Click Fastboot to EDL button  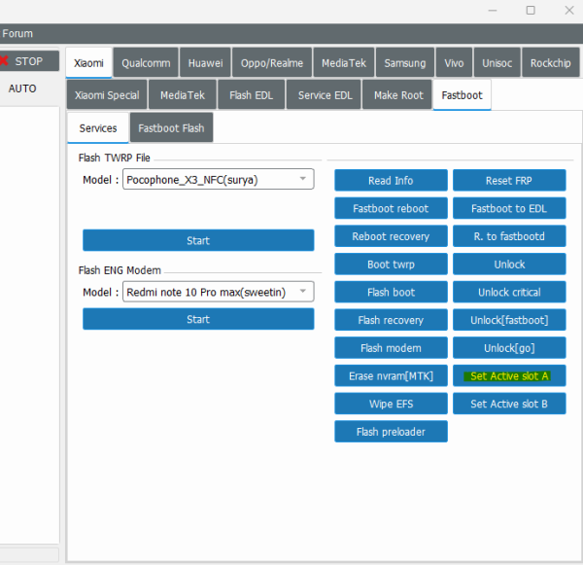pyautogui.click(x=509, y=208)
